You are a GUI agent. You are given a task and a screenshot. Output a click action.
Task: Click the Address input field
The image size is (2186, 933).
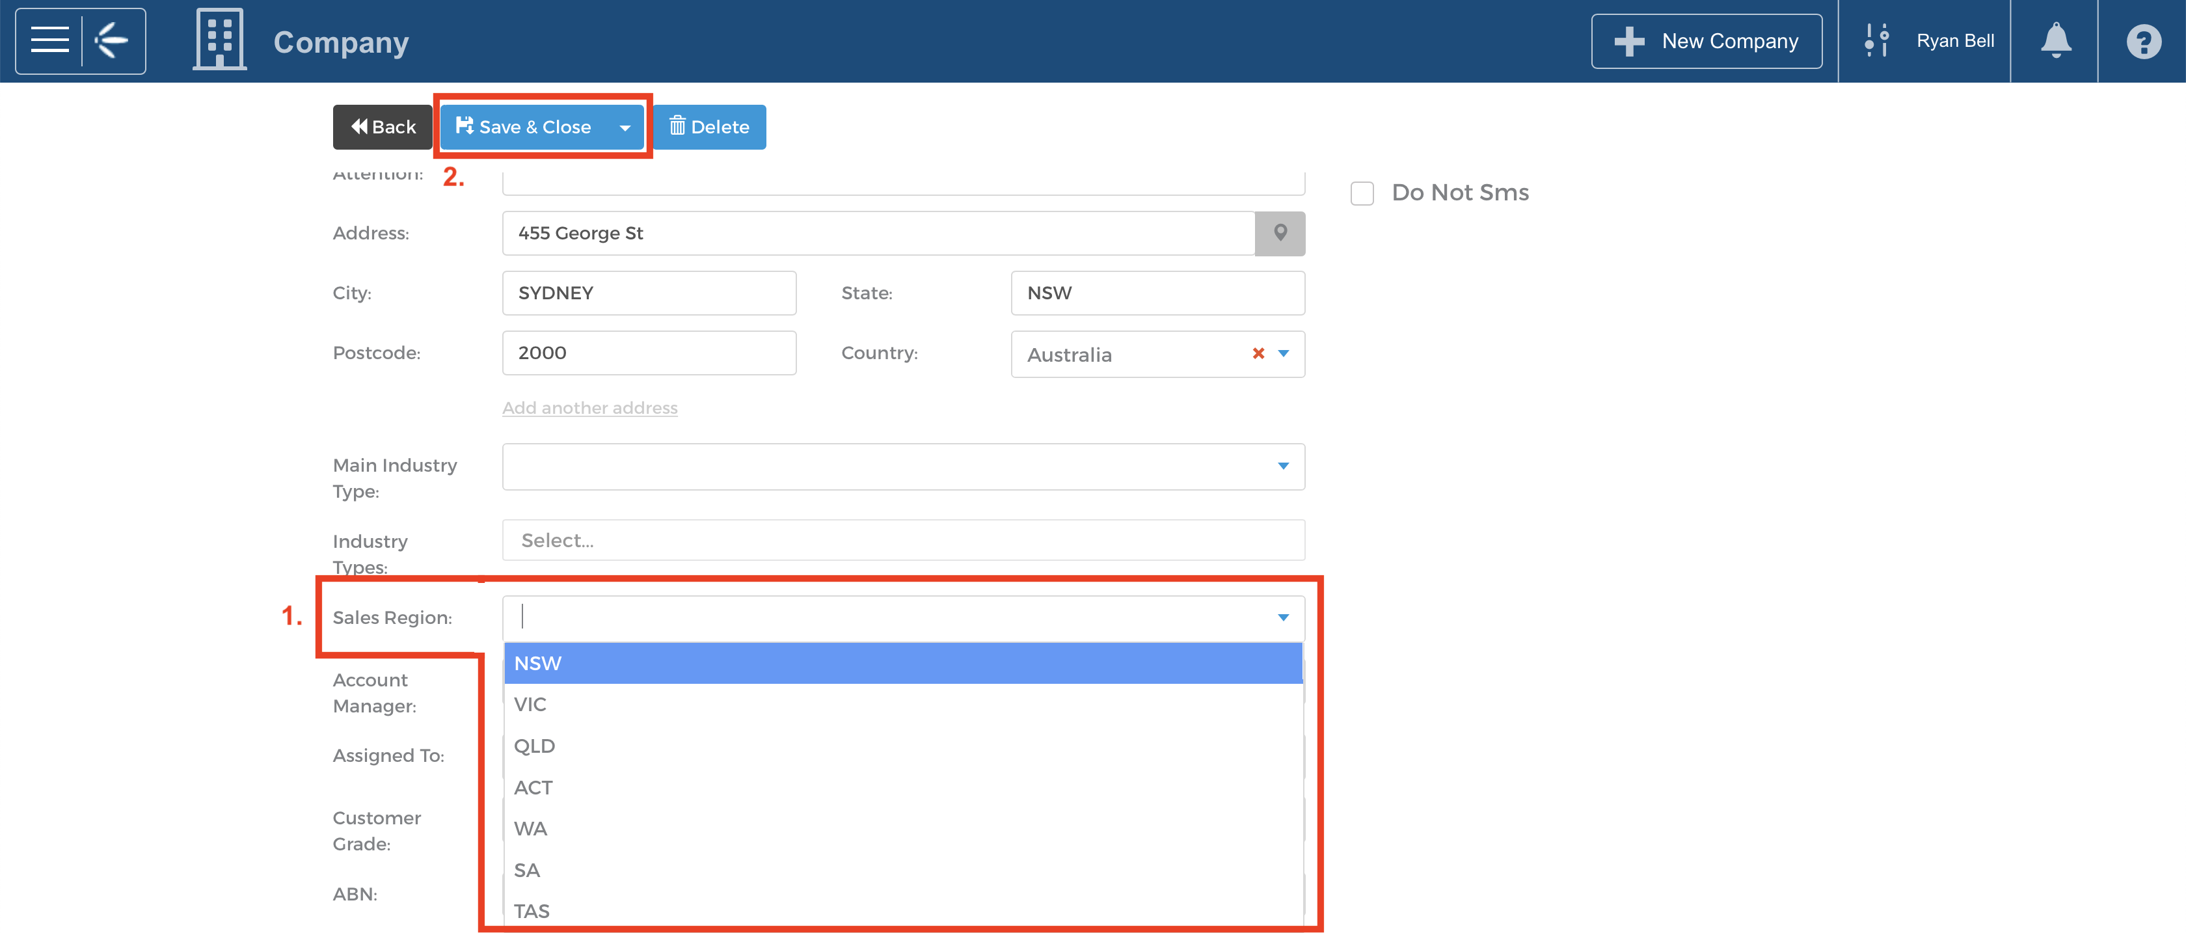tap(878, 233)
